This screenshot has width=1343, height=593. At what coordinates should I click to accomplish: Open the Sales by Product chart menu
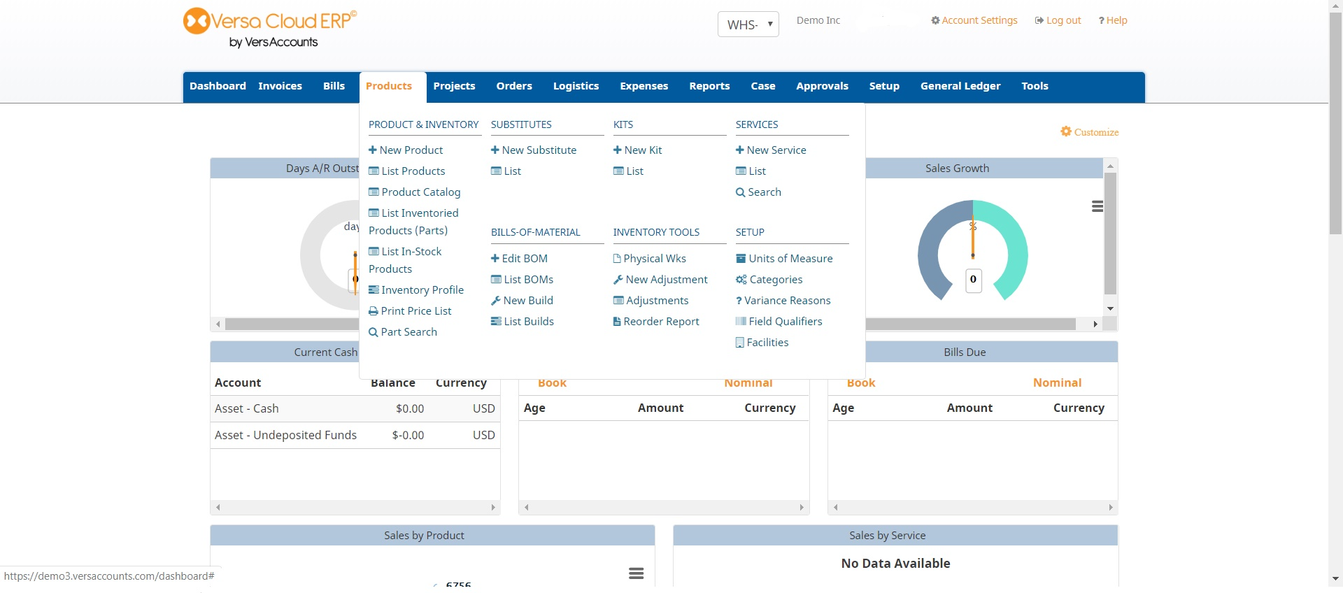tap(636, 573)
